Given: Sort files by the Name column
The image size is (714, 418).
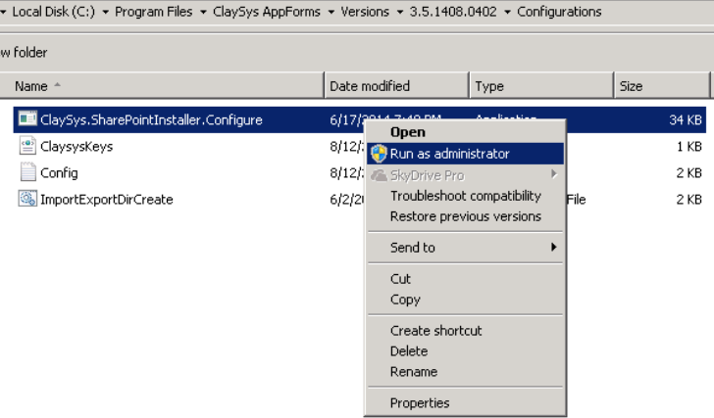Looking at the screenshot, I should point(162,85).
